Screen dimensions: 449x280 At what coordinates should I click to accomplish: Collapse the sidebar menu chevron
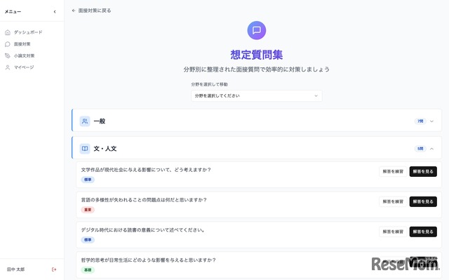55,12
